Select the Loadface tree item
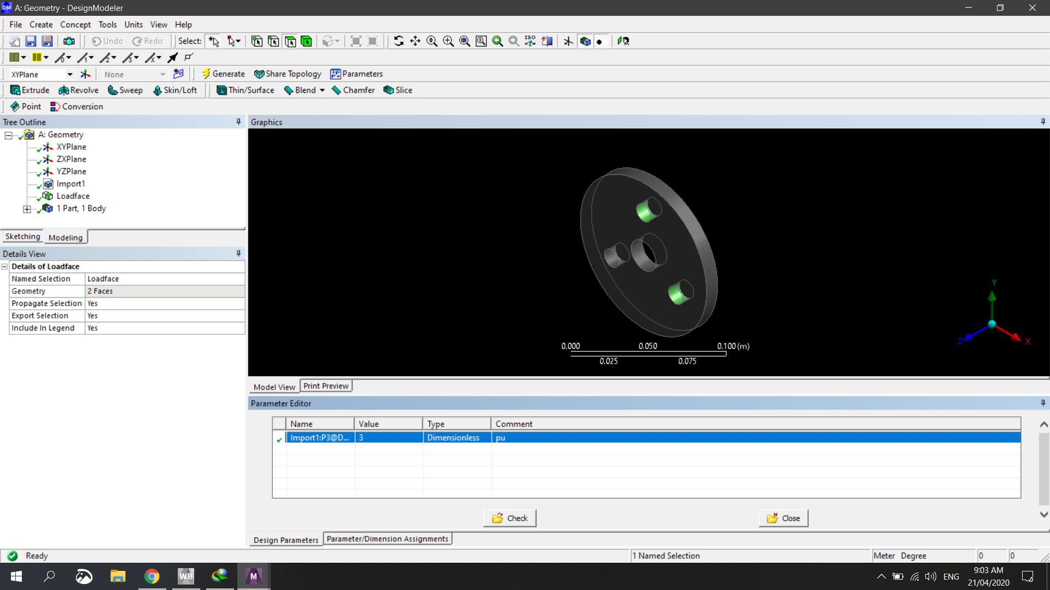The image size is (1050, 590). pyautogui.click(x=73, y=196)
